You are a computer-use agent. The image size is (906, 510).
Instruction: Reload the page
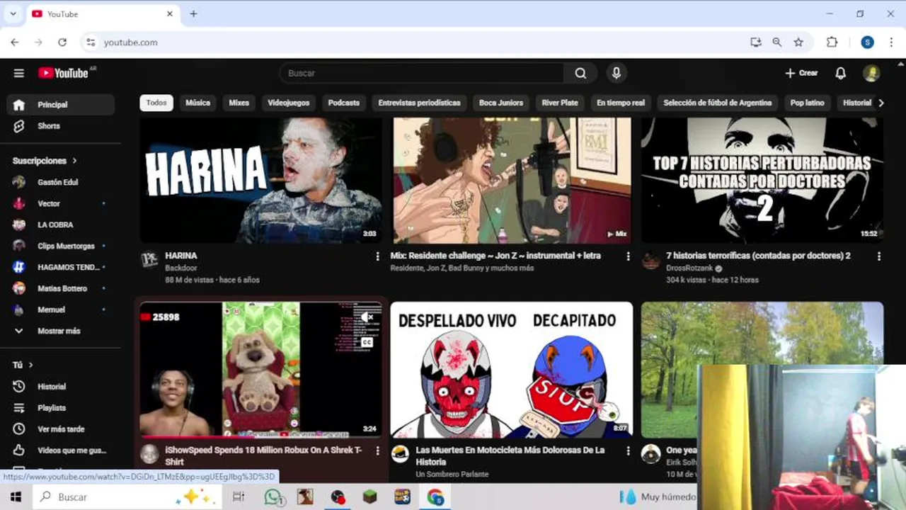62,42
